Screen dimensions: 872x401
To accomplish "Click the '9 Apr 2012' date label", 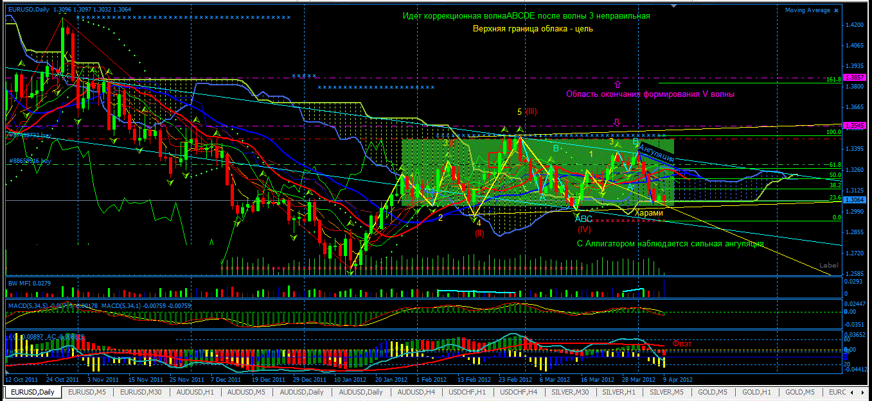I will (677, 379).
